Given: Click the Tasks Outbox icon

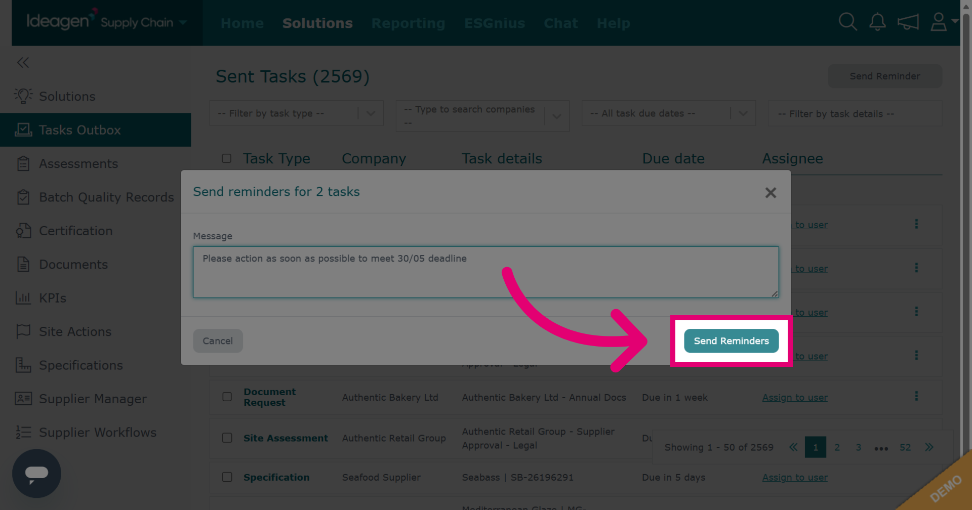Looking at the screenshot, I should pyautogui.click(x=23, y=130).
